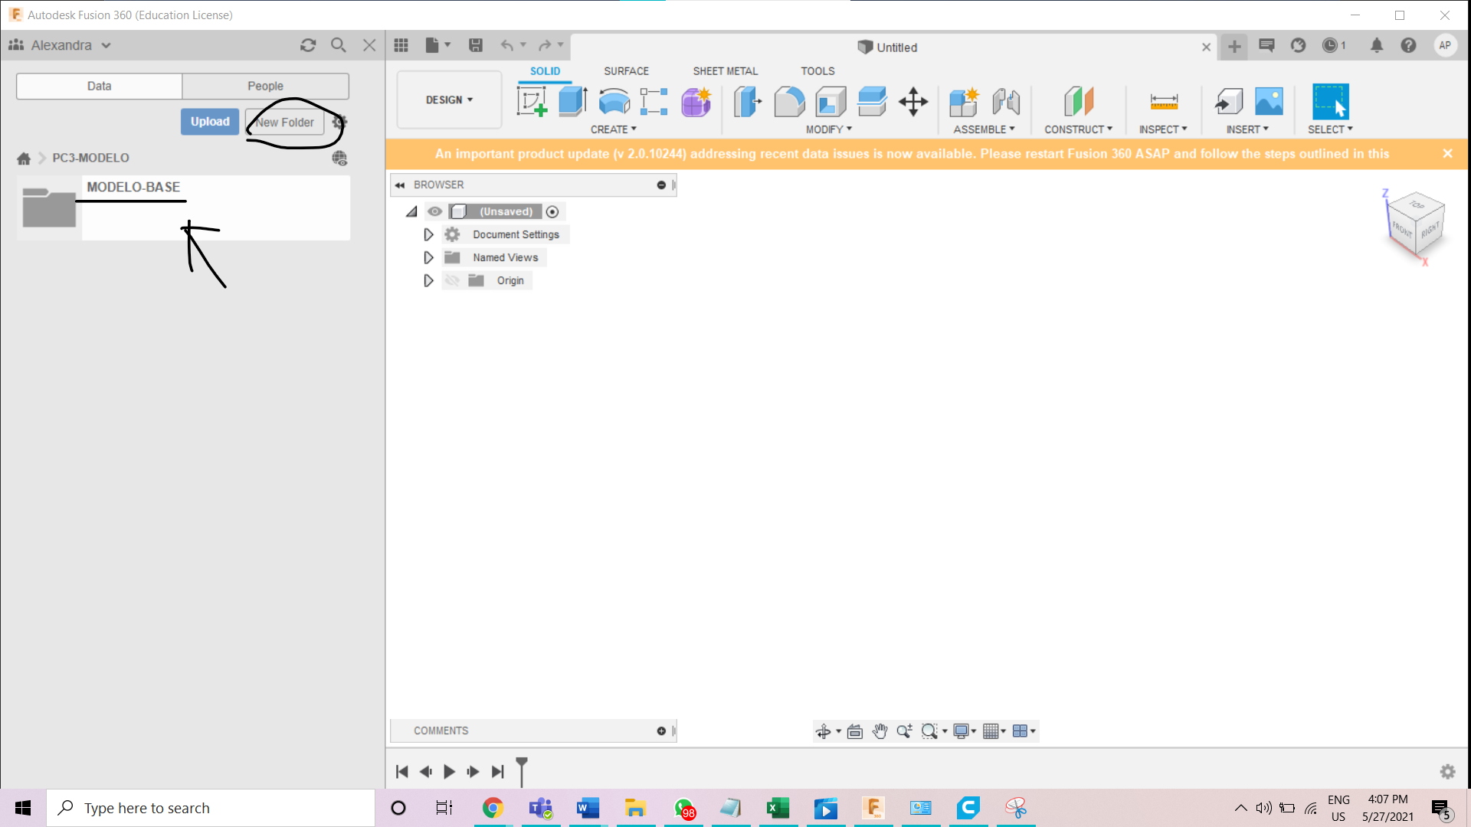Activate the Unsaved component radio control
This screenshot has height=827, width=1471.
(x=552, y=211)
